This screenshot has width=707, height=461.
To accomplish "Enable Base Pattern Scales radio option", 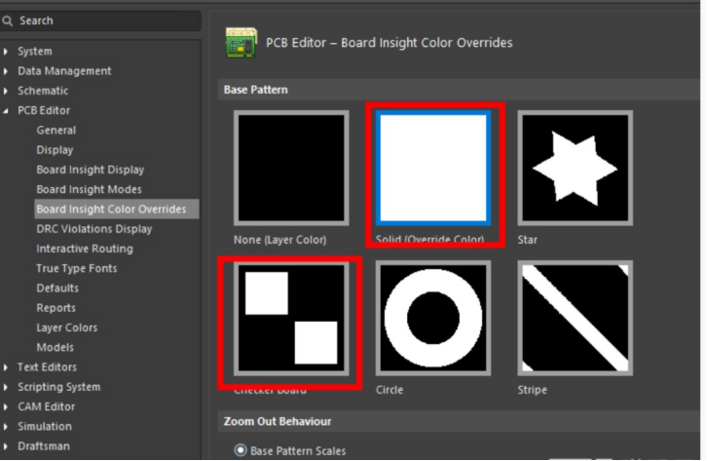I will (x=240, y=451).
